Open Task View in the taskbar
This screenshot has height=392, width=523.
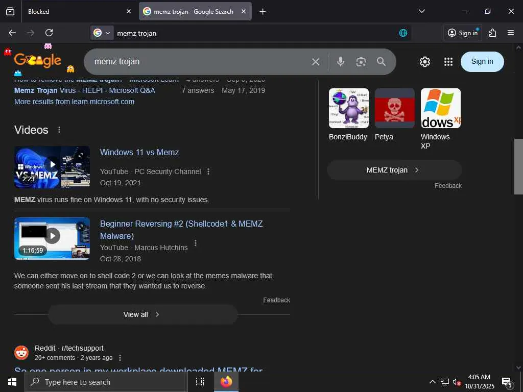coord(200,382)
